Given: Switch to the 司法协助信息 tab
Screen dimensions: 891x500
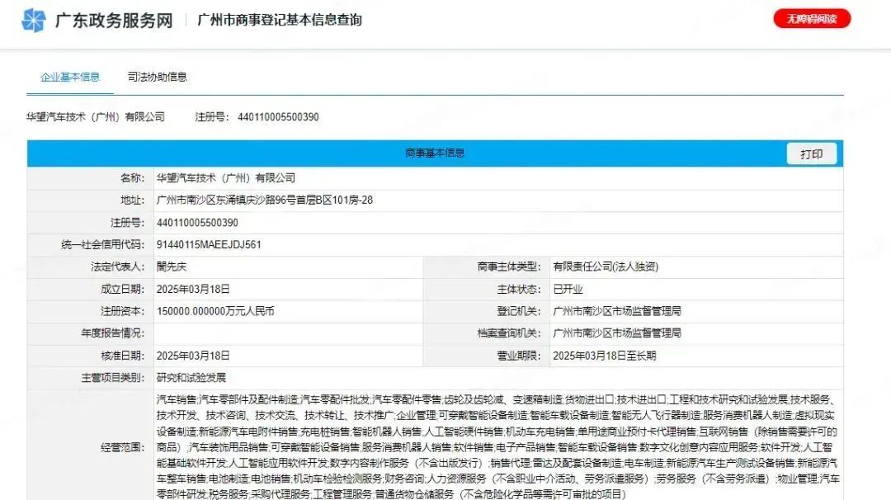Looking at the screenshot, I should coord(157,77).
